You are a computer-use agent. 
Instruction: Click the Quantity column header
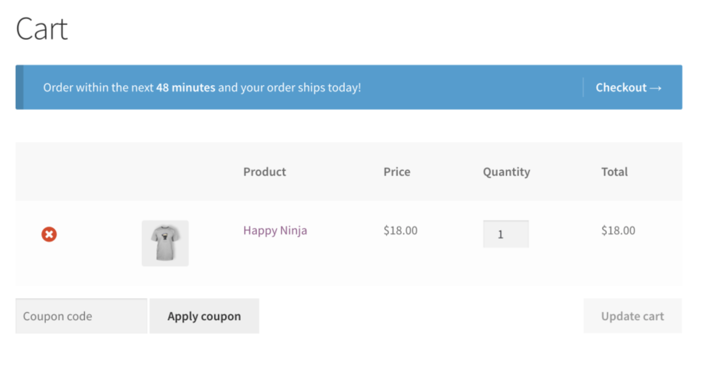point(506,172)
